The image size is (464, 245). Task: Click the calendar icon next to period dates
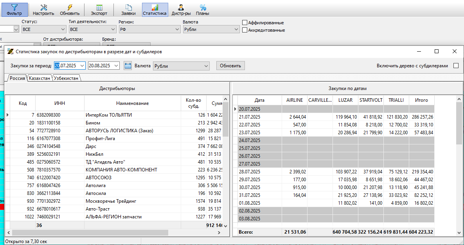point(128,66)
